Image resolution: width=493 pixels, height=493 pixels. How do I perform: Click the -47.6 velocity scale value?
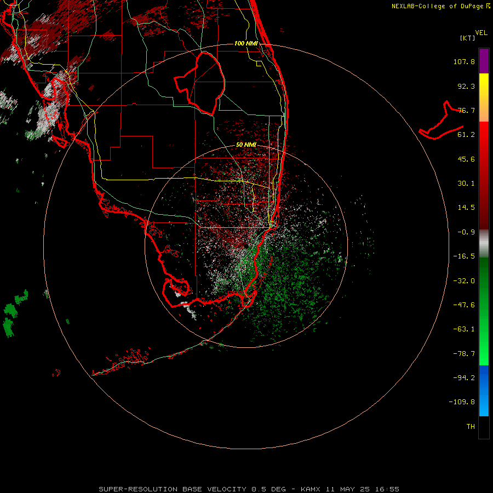click(x=464, y=305)
